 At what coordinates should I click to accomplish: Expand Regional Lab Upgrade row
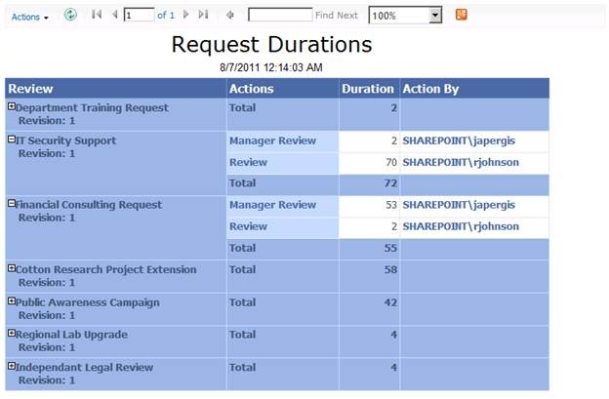(12, 333)
